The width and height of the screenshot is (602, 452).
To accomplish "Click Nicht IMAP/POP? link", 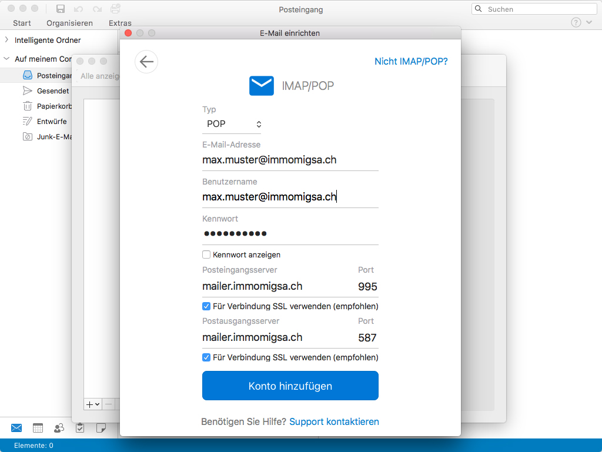I will coord(411,61).
